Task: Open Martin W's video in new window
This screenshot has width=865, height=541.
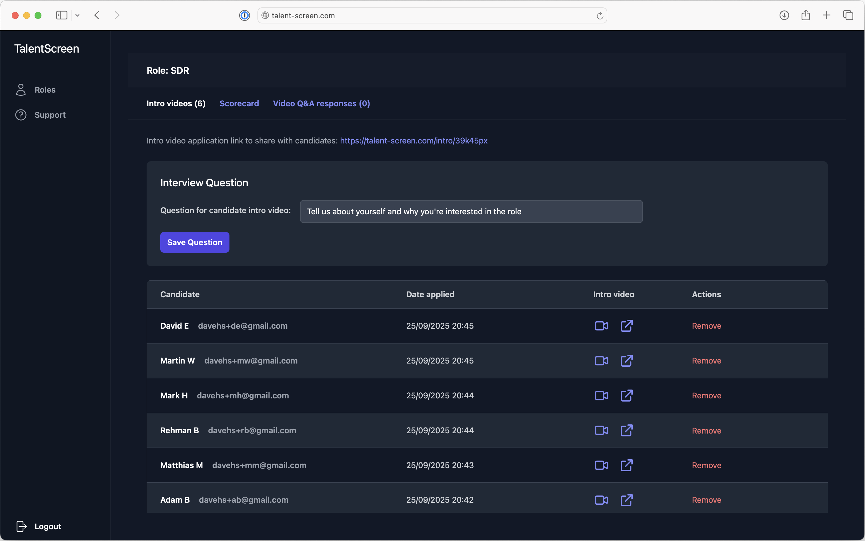Action: point(626,361)
